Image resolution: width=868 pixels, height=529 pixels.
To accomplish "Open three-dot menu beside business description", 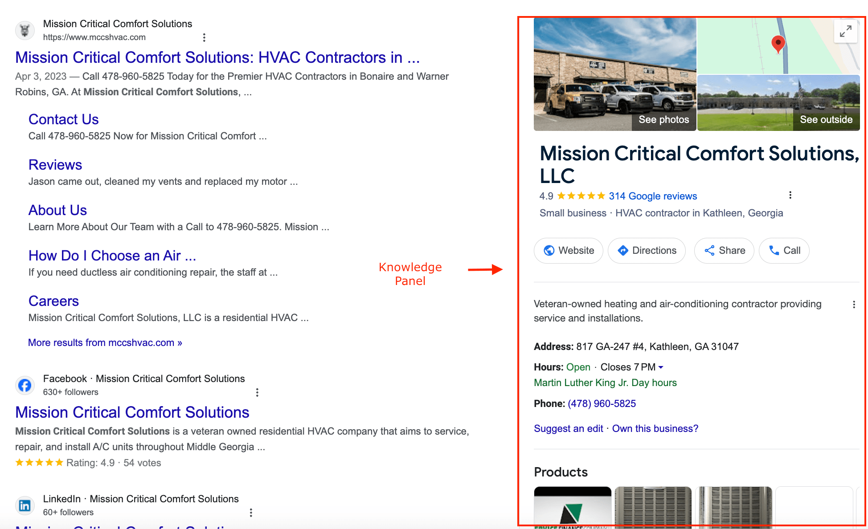I will 854,305.
